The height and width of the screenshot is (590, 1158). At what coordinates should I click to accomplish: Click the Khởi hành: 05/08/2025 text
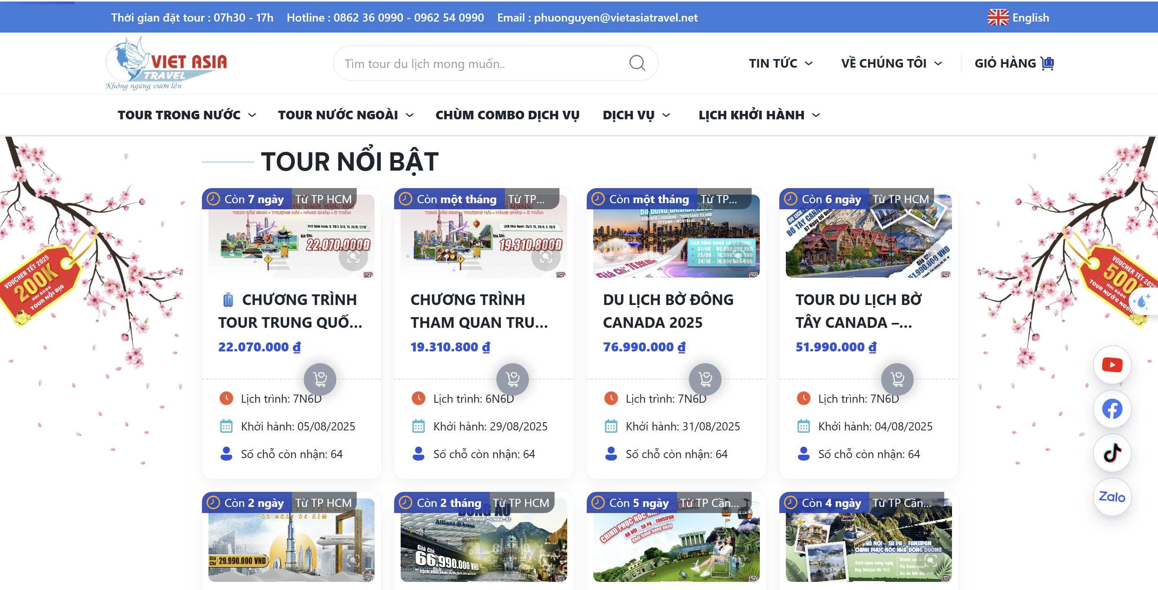tap(298, 426)
